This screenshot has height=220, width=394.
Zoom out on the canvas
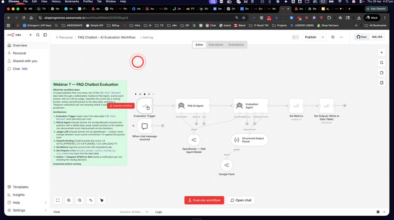pos(80,200)
